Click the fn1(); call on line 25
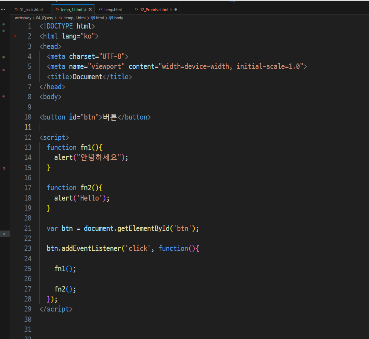 65,269
